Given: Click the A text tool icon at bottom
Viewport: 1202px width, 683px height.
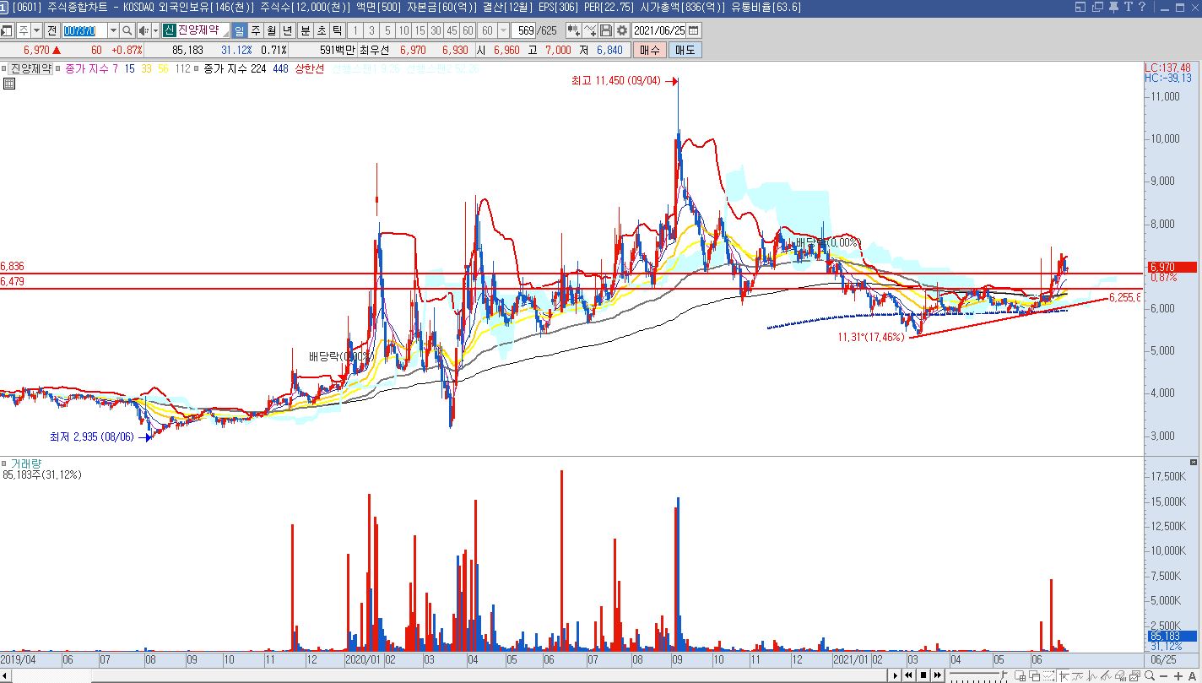Looking at the screenshot, I should tap(1192, 675).
